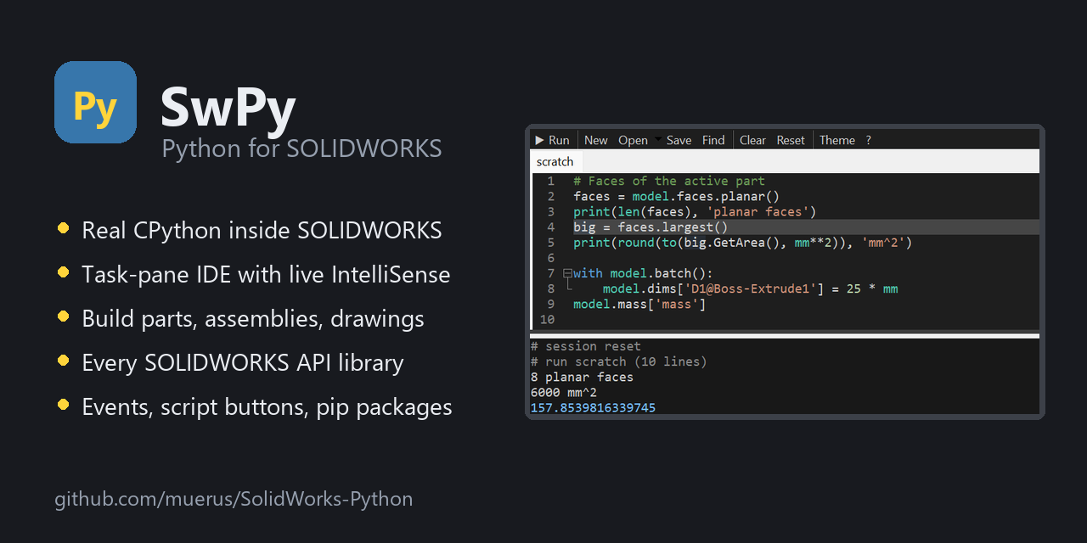Create a new script with New
Image resolution: width=1087 pixels, height=543 pixels.
(x=596, y=140)
